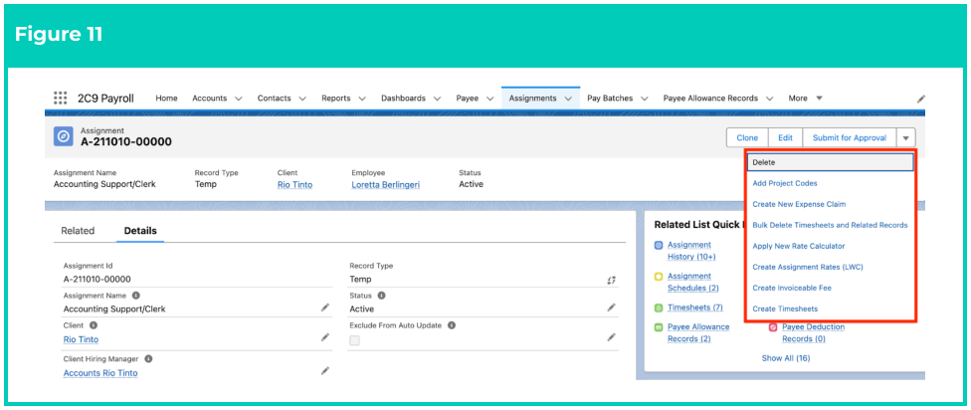Open Assignment Schedules (2) link
971x410 pixels.
693,282
